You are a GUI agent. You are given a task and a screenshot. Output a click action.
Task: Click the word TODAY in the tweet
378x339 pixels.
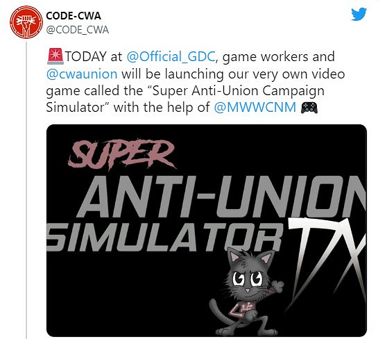(86, 57)
